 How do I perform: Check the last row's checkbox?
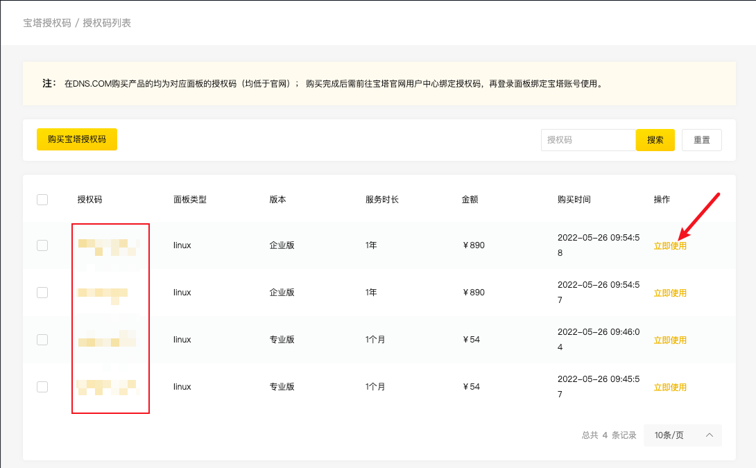(x=42, y=387)
